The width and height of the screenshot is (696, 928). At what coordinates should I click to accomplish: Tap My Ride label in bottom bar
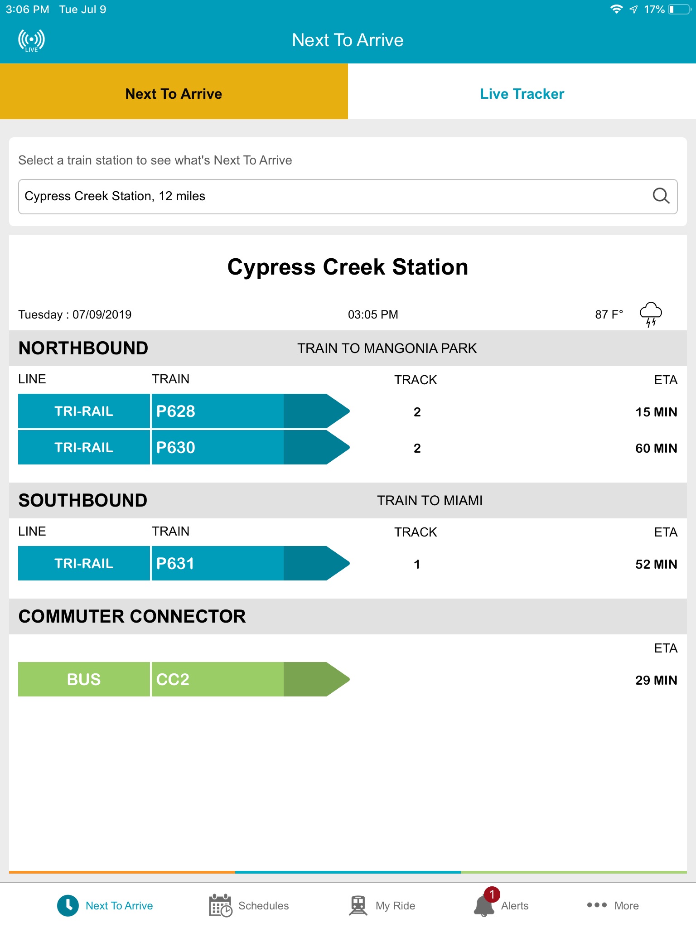395,905
